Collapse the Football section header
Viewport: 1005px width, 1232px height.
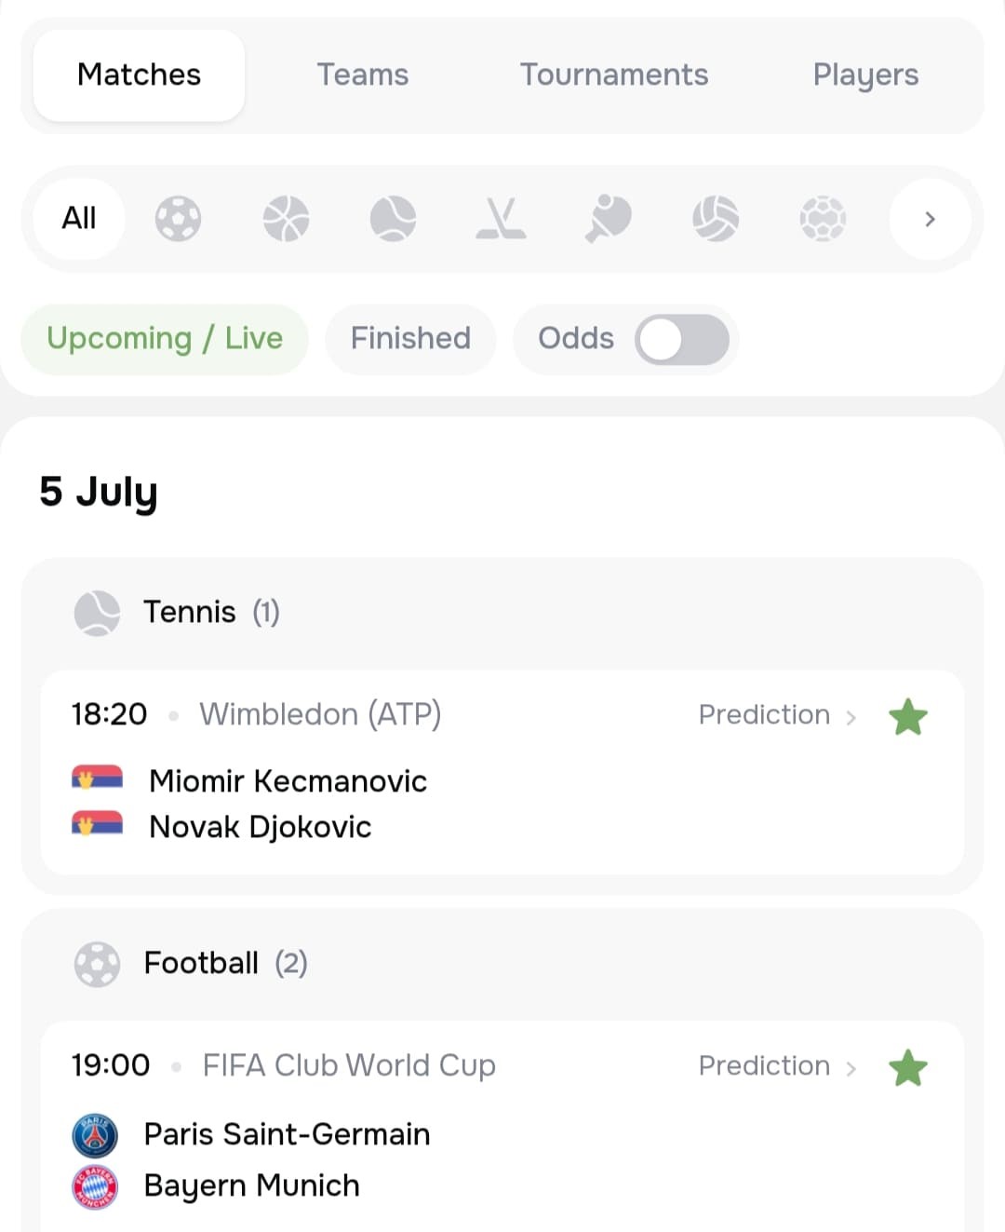pos(502,964)
